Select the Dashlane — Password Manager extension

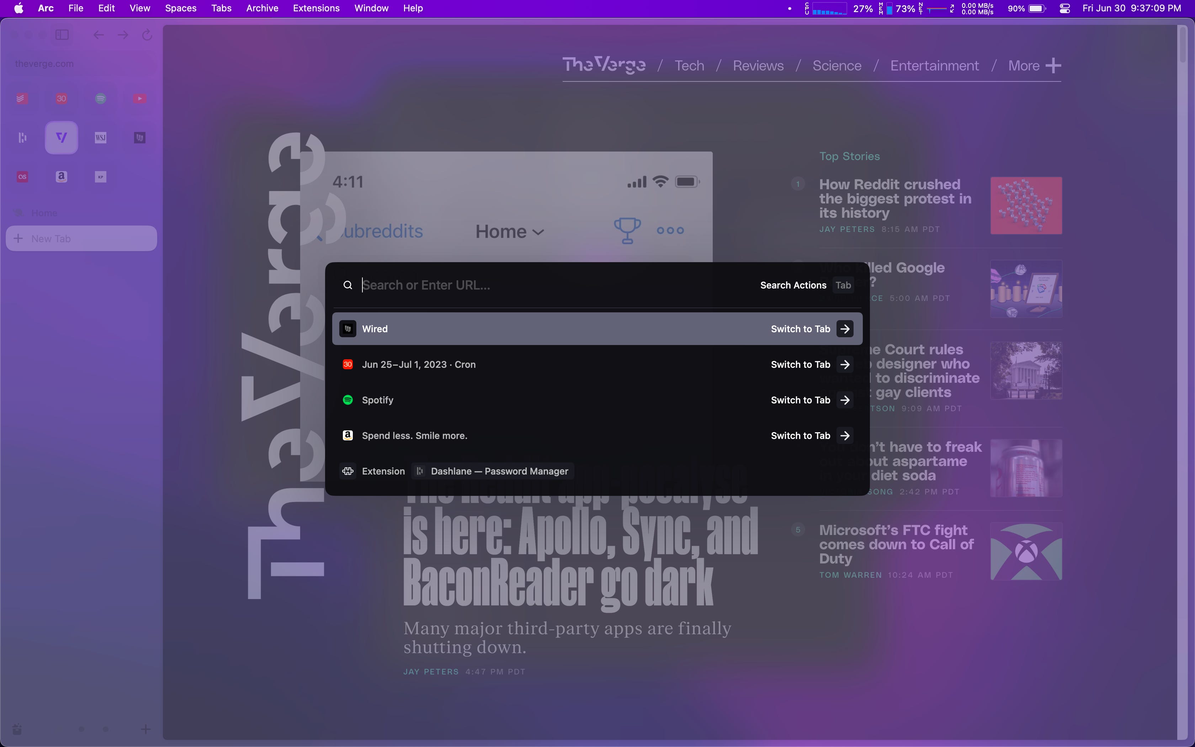click(493, 471)
